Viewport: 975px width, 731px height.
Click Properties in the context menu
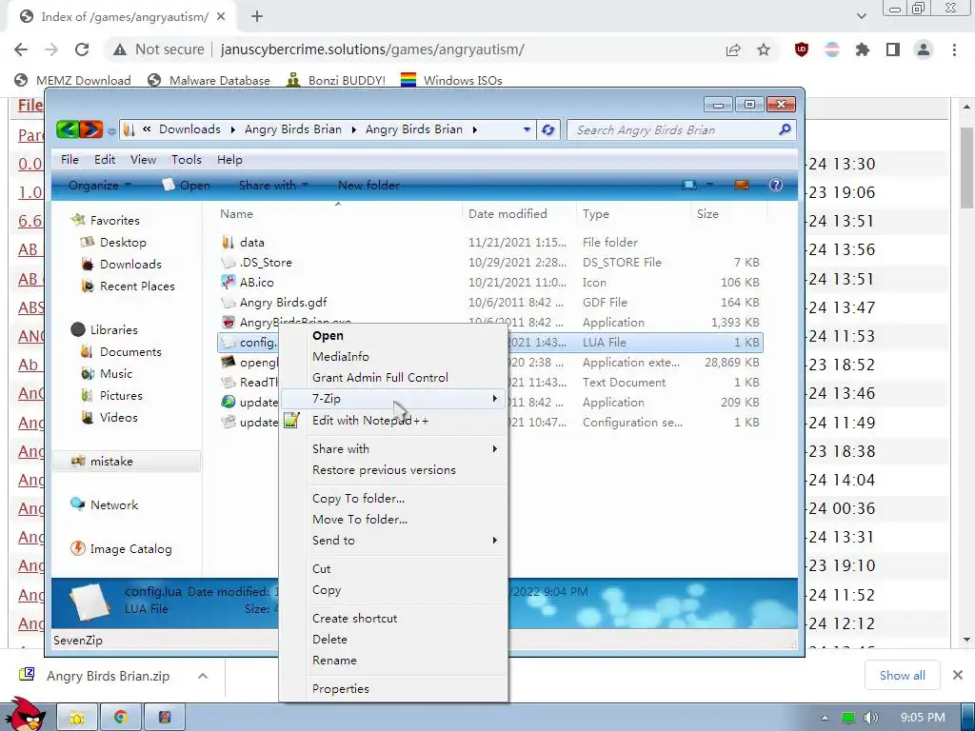pos(340,689)
